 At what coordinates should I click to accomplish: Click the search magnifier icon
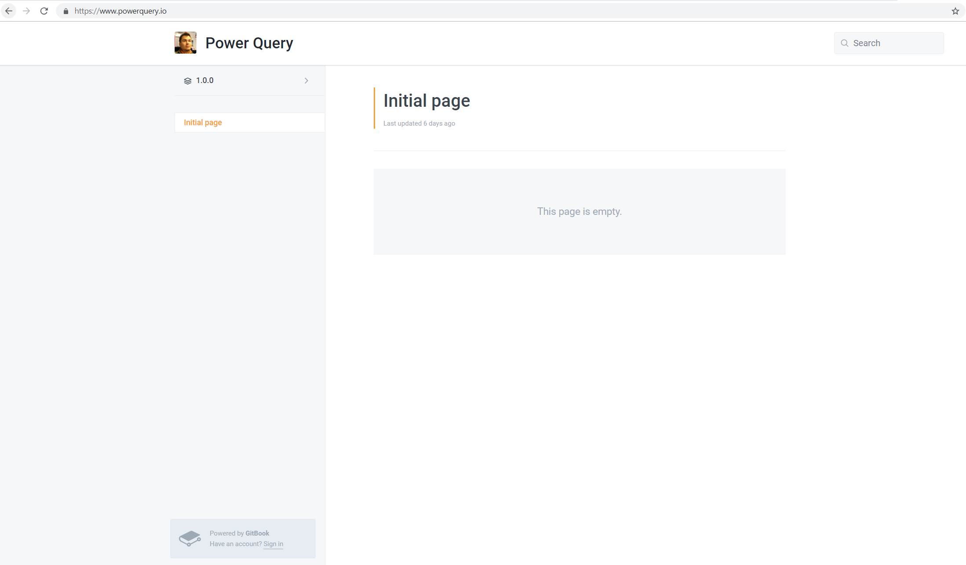pos(845,43)
